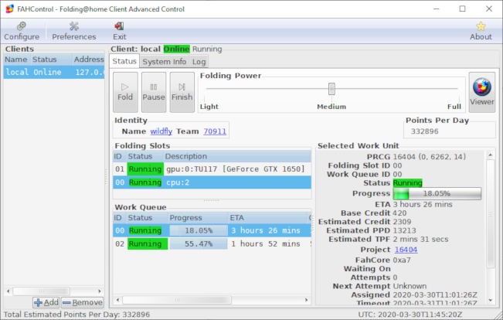503x320 pixels.
Task: Click the Selected Work Unit 18.05% progress bar
Action: [437, 193]
